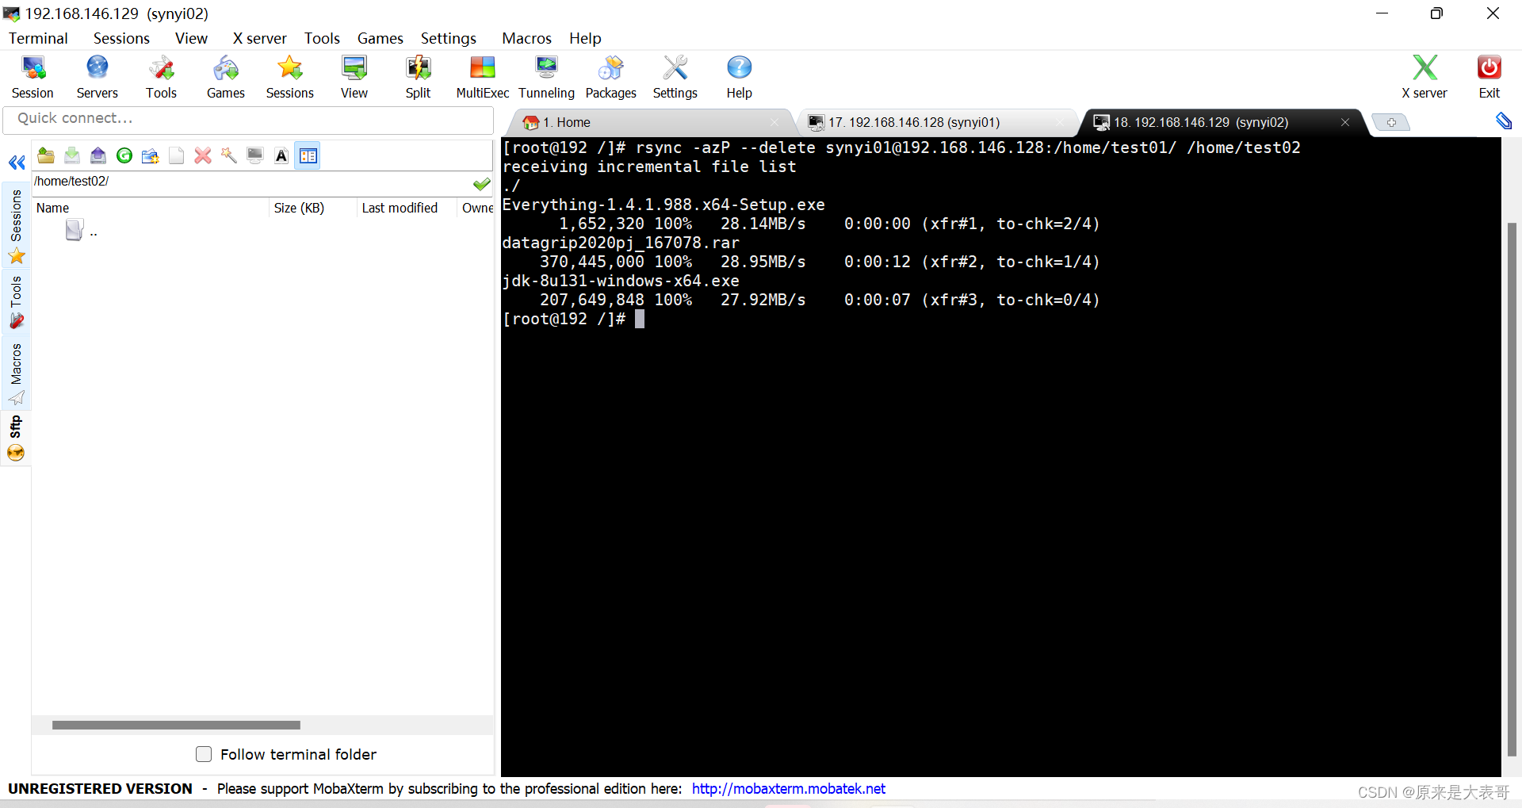The image size is (1522, 808).
Task: Open the Sessions star icon in toolbar
Action: [289, 77]
